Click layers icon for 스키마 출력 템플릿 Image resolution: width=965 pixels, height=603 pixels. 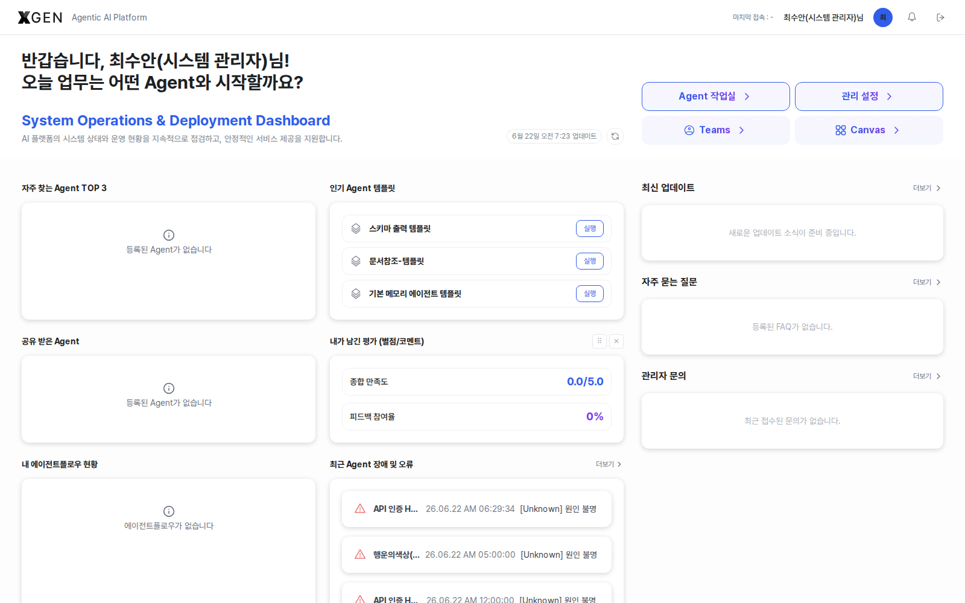pyautogui.click(x=356, y=229)
